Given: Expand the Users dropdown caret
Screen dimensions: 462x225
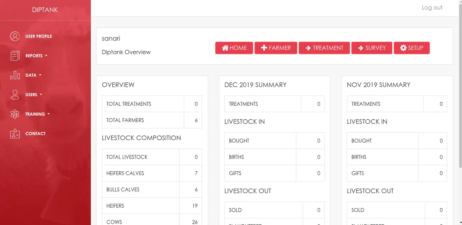Looking at the screenshot, I should tap(41, 94).
